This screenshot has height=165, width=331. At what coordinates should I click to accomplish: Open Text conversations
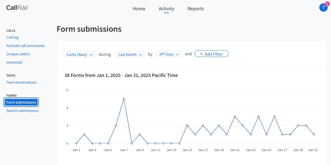pyautogui.click(x=21, y=82)
